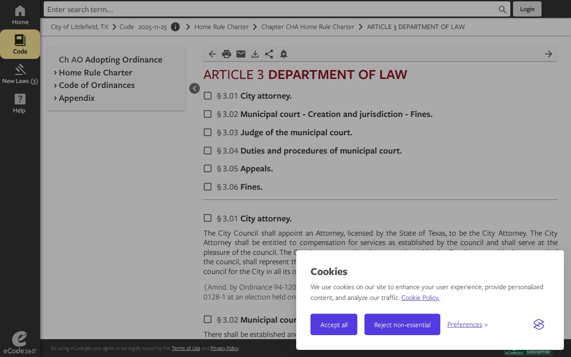Check the §3.01 City attorney box in list
571x357 pixels.
[x=207, y=95]
